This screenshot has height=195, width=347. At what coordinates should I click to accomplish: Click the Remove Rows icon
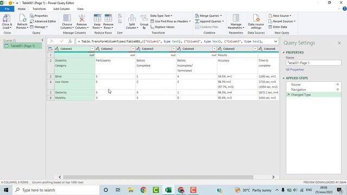(108, 18)
